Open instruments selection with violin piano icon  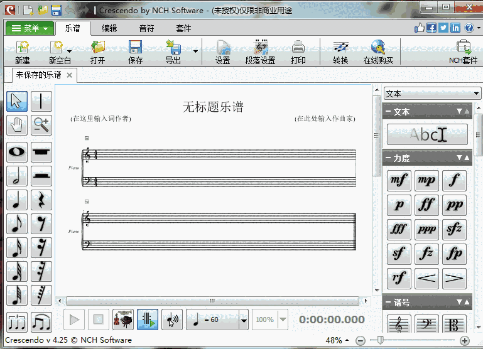123,319
